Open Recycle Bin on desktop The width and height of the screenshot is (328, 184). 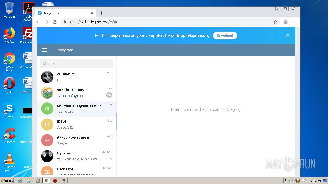(x=9, y=10)
